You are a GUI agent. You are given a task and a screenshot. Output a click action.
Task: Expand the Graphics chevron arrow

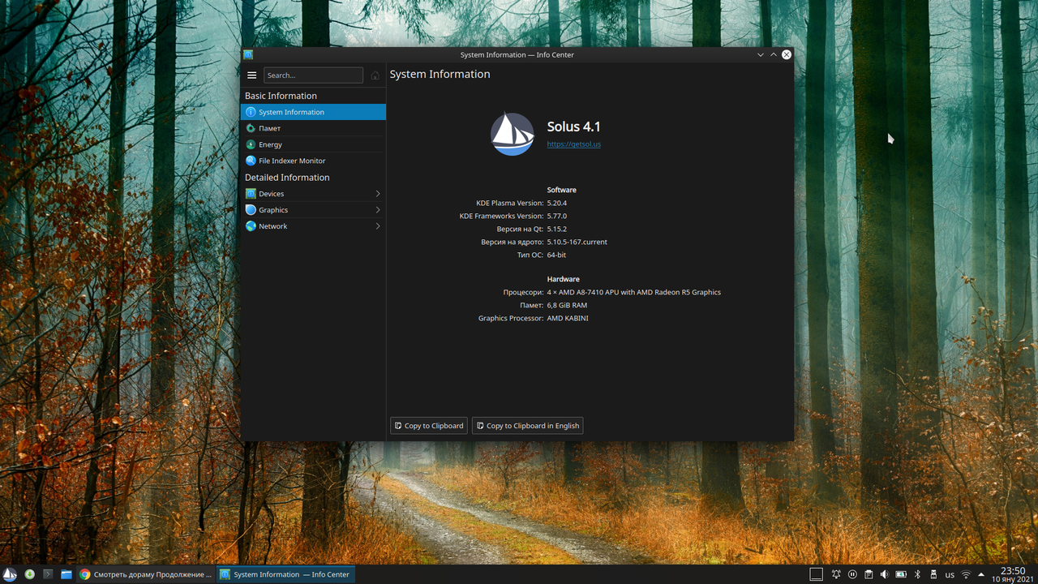coord(378,210)
